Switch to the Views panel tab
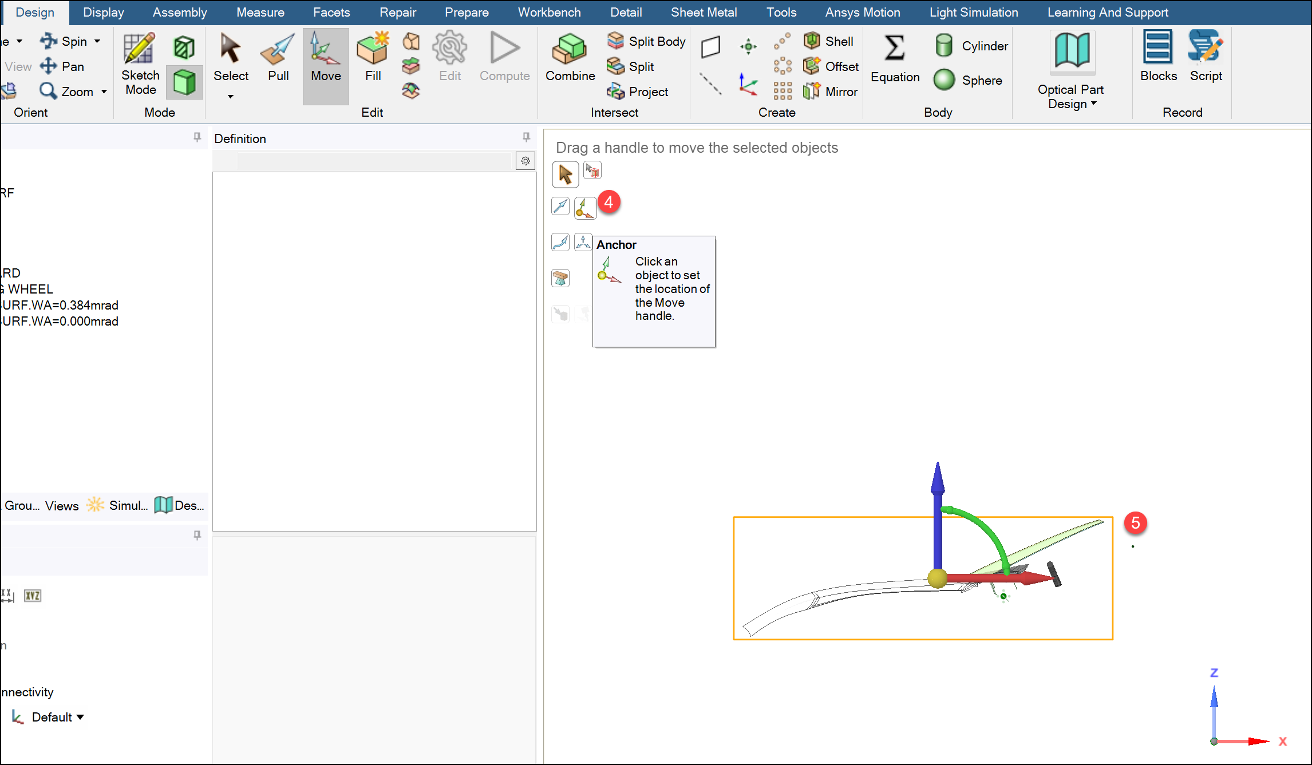This screenshot has height=765, width=1312. (x=62, y=506)
